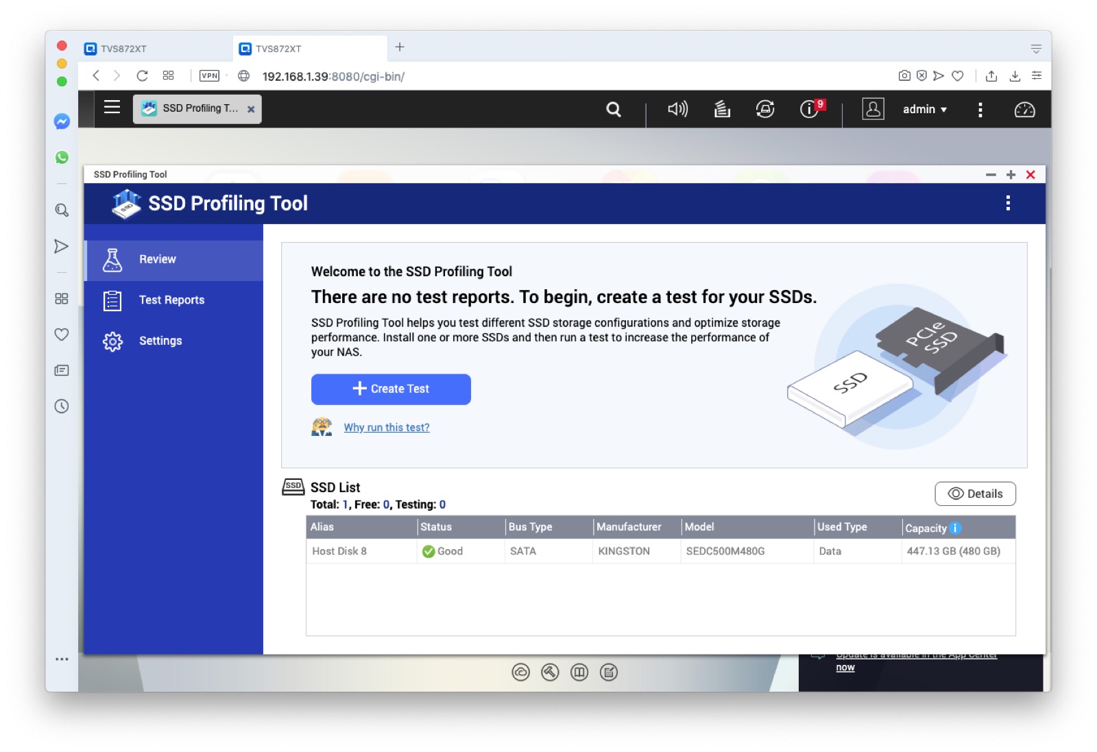Click the Capacity info icon
This screenshot has height=752, width=1097.
click(955, 528)
